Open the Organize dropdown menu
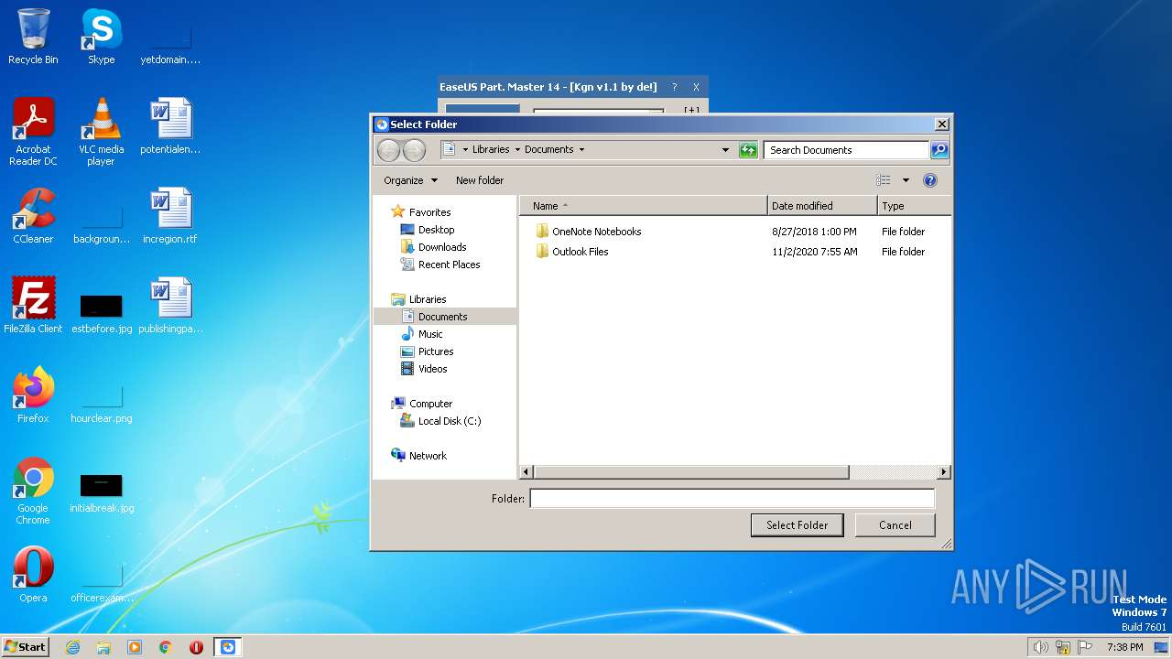The height and width of the screenshot is (659, 1172). pos(410,180)
